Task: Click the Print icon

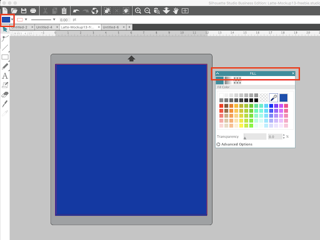Action: 33,10
